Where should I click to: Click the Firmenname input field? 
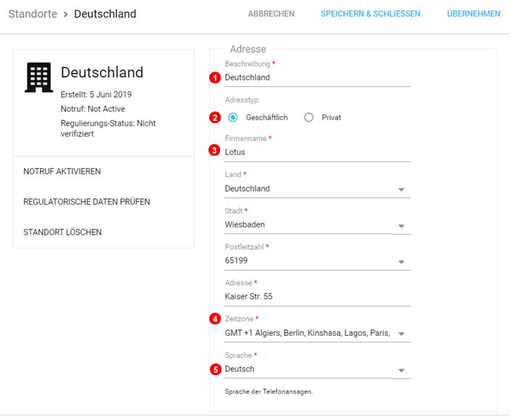pos(317,153)
